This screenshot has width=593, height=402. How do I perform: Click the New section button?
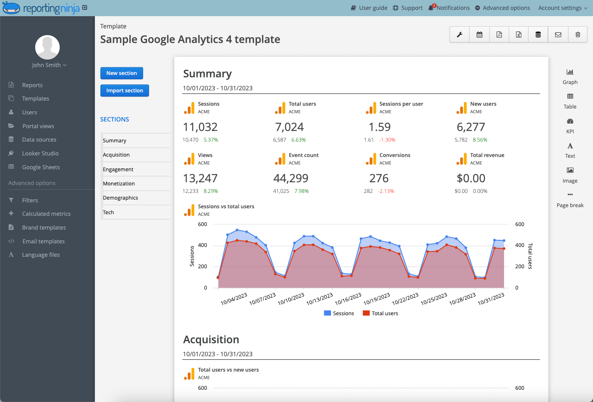pyautogui.click(x=121, y=73)
